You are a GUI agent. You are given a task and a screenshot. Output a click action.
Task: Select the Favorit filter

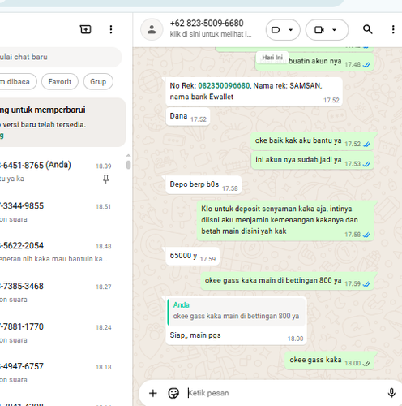click(x=60, y=81)
